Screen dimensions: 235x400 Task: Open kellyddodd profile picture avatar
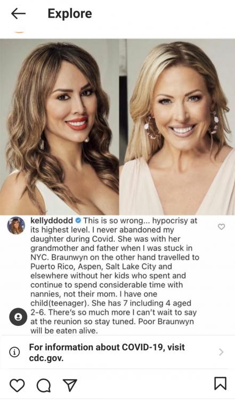pyautogui.click(x=16, y=226)
